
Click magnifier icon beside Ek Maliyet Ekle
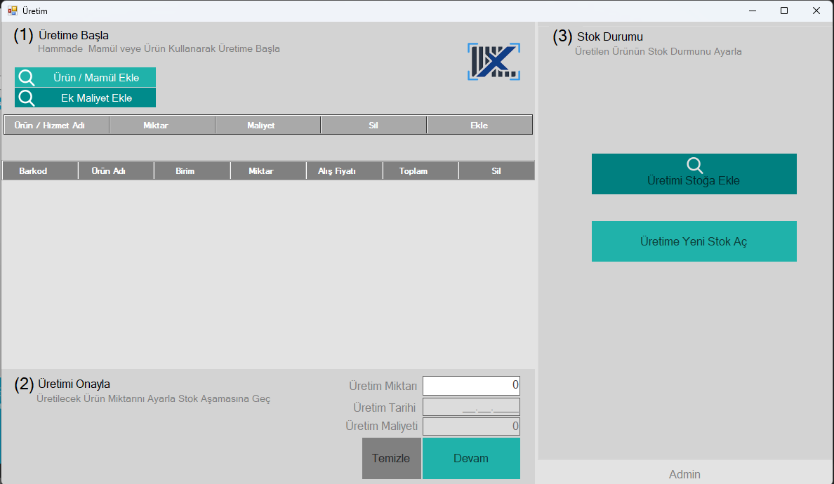pyautogui.click(x=27, y=98)
